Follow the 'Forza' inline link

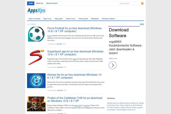coord(49,36)
